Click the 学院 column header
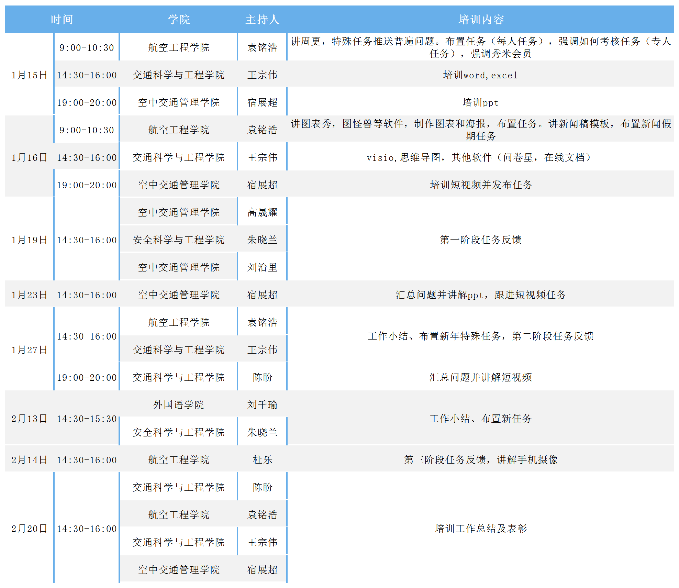The width and height of the screenshot is (679, 588). tap(178, 20)
